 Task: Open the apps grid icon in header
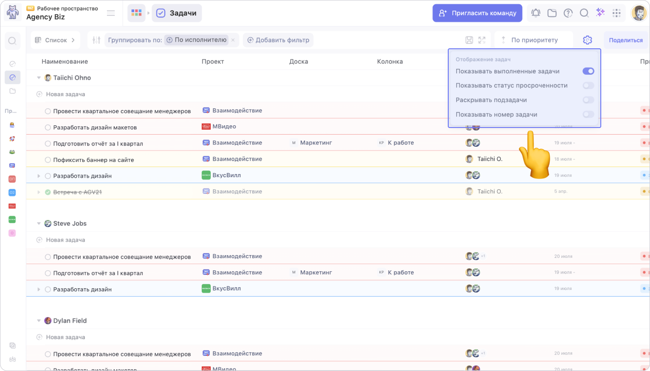pos(616,13)
